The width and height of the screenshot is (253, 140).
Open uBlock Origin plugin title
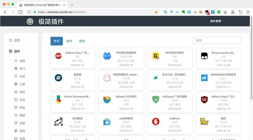tap(223, 97)
